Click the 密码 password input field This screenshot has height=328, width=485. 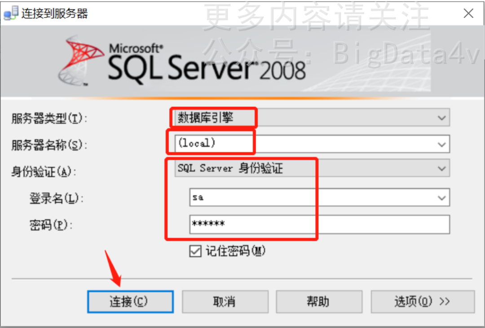tap(320, 224)
